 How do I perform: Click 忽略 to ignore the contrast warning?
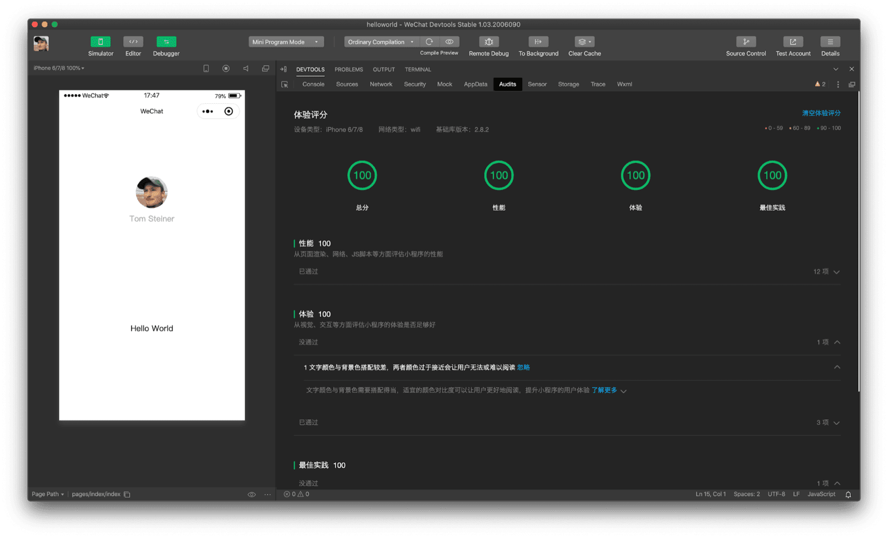[523, 367]
